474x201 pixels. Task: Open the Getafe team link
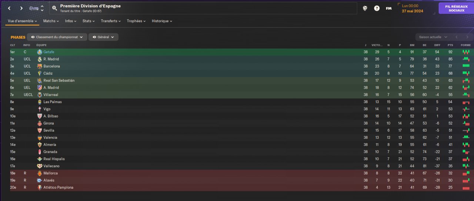tap(49, 52)
